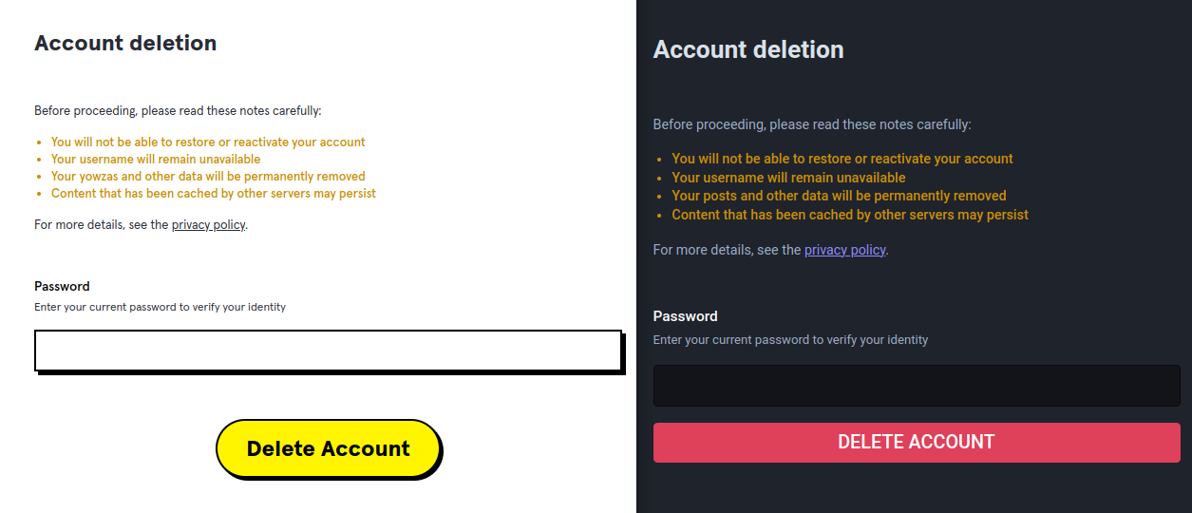Click the light panel's 'username will remain unavailable' note

(x=156, y=159)
